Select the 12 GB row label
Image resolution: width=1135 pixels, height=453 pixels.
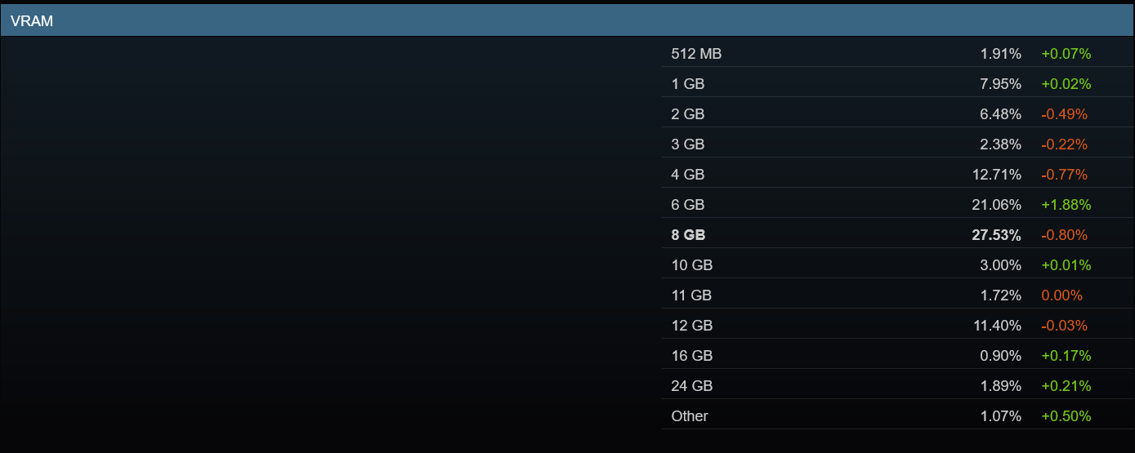tap(692, 326)
